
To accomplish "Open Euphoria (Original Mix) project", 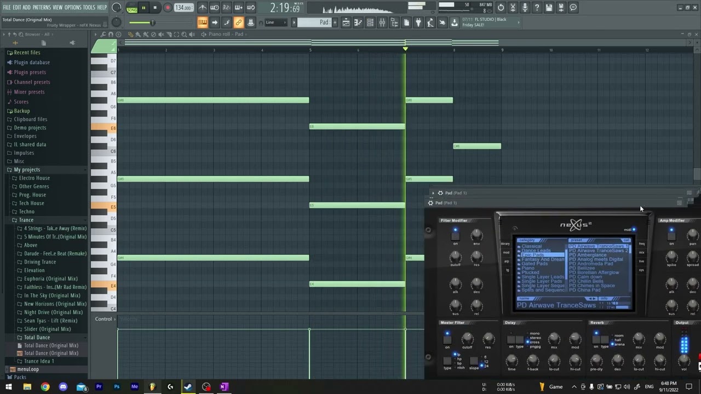I will 50,279.
